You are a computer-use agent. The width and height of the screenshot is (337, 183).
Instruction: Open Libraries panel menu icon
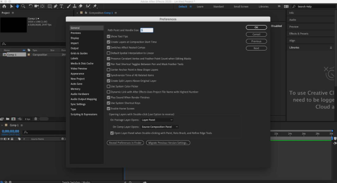click(331, 48)
